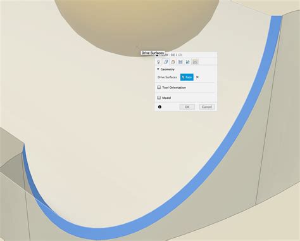The width and height of the screenshot is (300, 241).
Task: Open the Tool tab in the dialog
Action: click(158, 62)
